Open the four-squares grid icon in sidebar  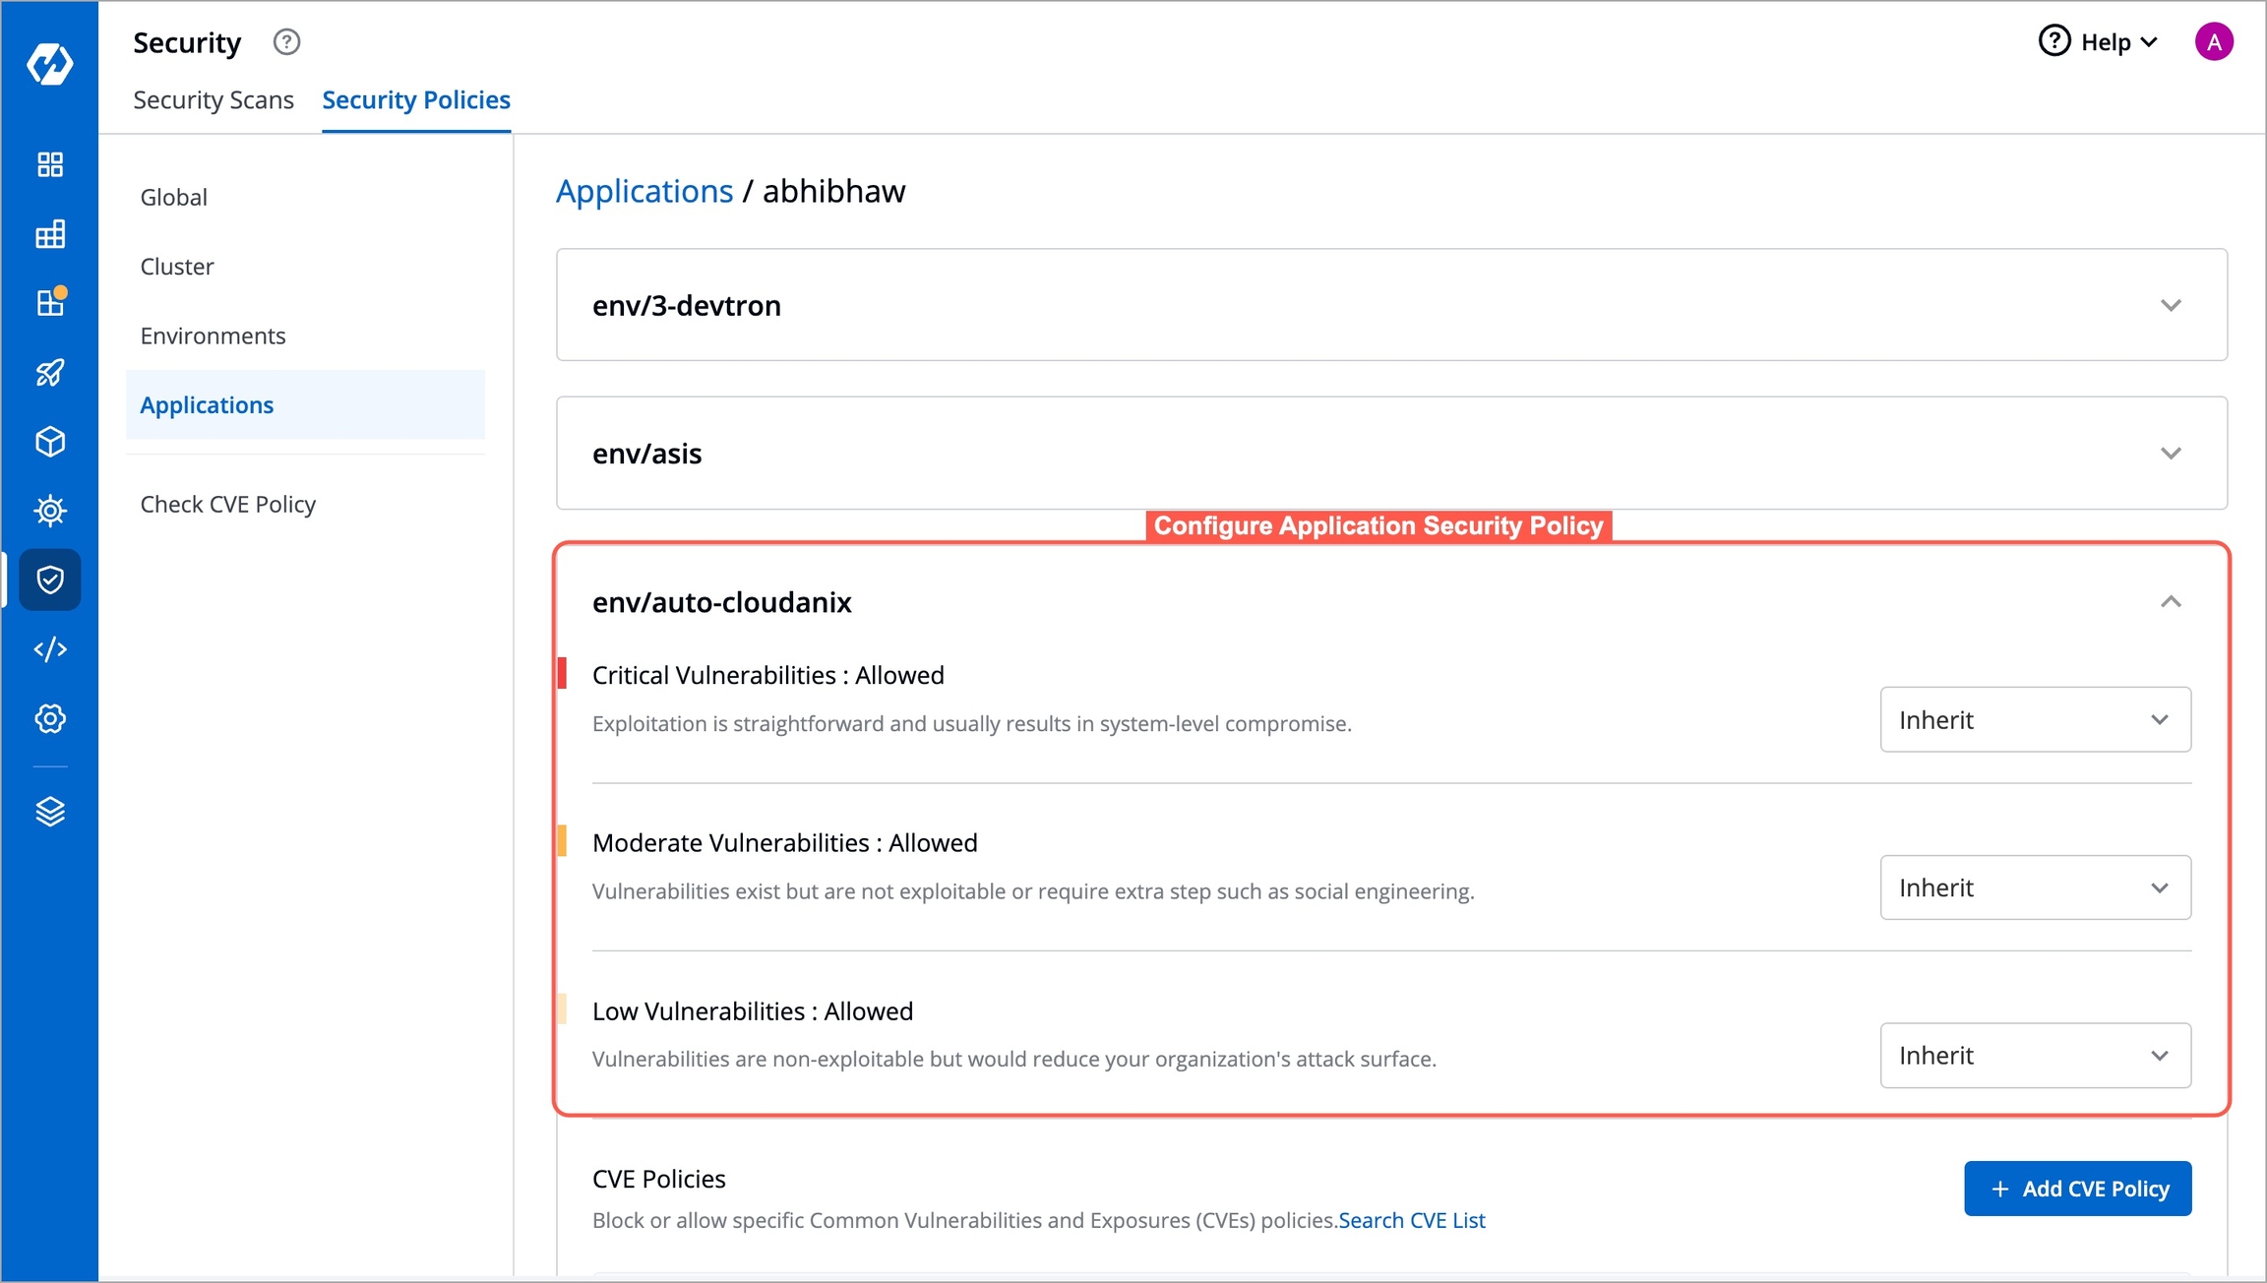click(x=50, y=164)
